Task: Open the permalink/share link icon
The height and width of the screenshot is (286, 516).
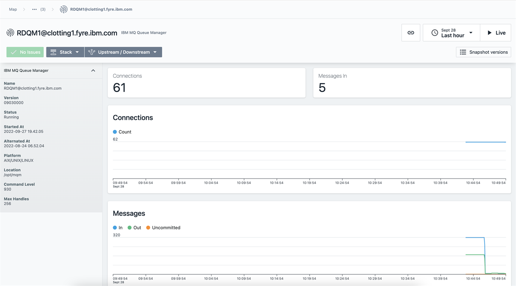Action: (411, 32)
